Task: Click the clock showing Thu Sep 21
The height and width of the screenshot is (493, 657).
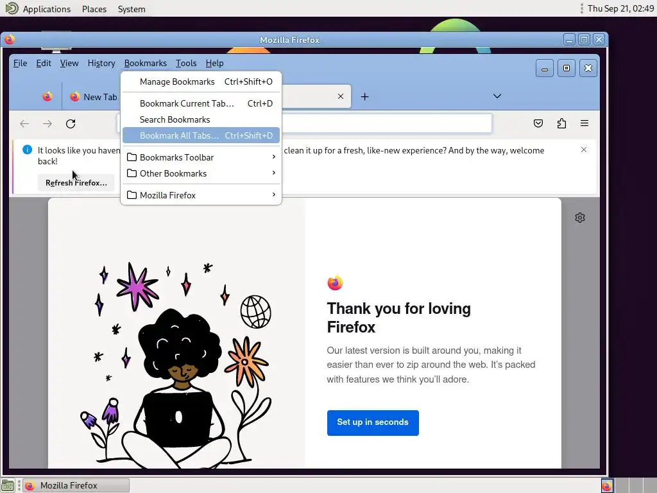Action: pos(620,8)
